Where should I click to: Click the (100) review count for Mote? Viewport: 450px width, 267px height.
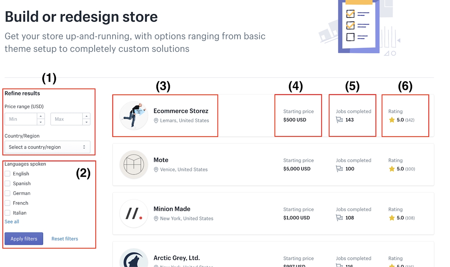pos(410,169)
